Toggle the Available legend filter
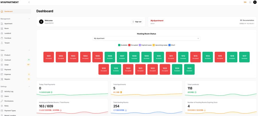This screenshot has width=258, height=116. point(123,45)
